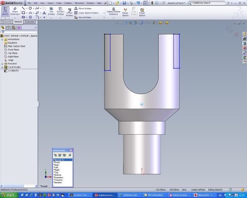Close the Orientation dialog
This screenshot has width=247, height=198.
coord(71,150)
